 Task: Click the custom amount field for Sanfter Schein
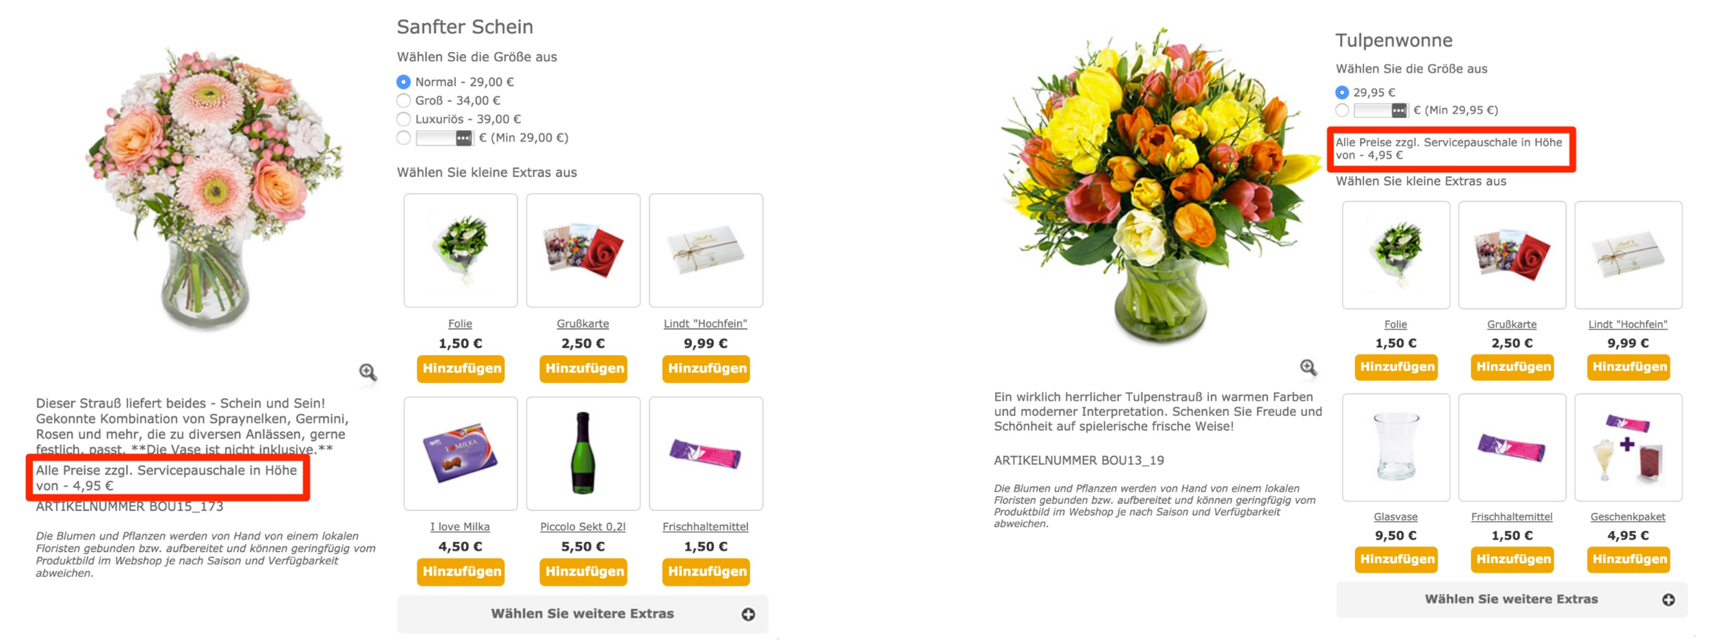(x=436, y=138)
